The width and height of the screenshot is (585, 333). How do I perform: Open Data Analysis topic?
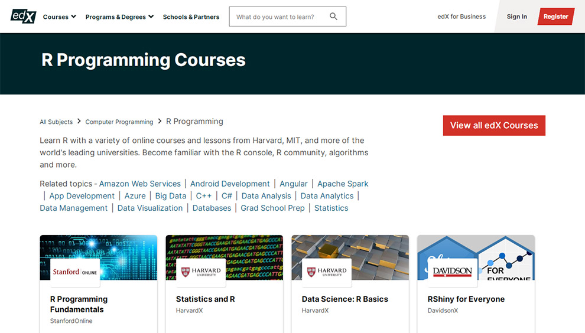(266, 196)
